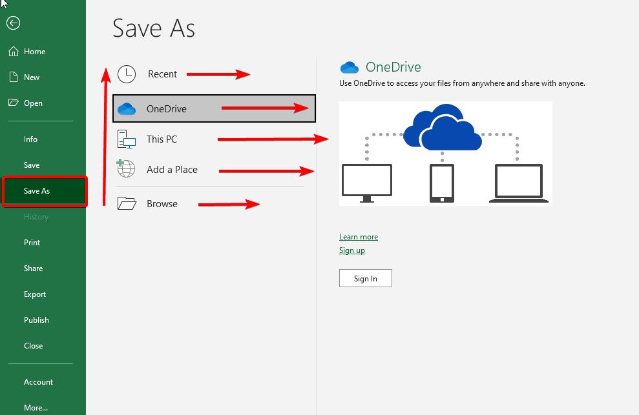This screenshot has height=415, width=639.
Task: Click the OneDrive devices illustration
Action: 445,154
